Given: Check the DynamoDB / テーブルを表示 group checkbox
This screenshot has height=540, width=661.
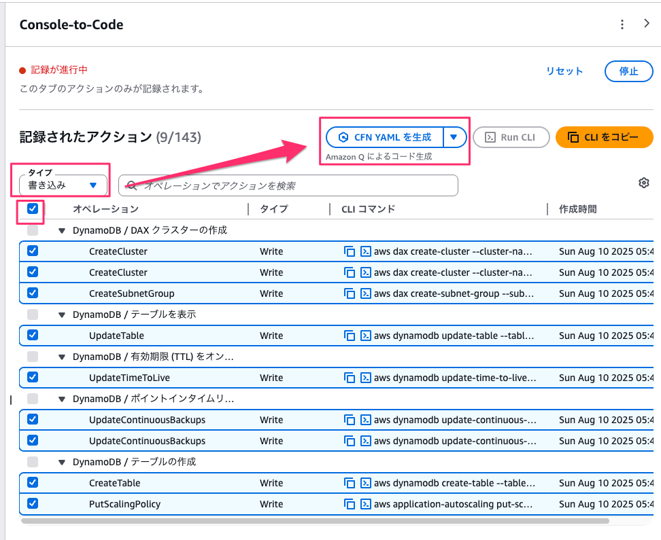Looking at the screenshot, I should coord(33,314).
